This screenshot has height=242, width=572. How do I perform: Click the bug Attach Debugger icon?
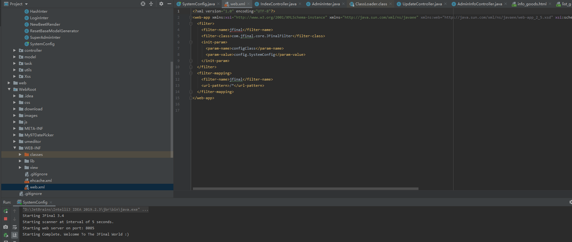click(x=6, y=235)
